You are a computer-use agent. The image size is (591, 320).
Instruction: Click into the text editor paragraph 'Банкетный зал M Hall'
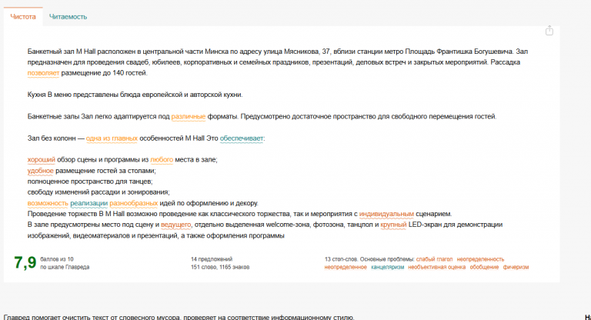pos(277,62)
